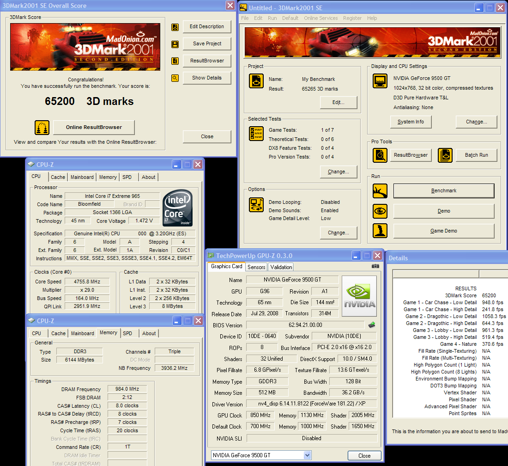Screen dimensions: 508x466
Task: Open the Sensors tab in GPU-Z
Action: [256, 267]
